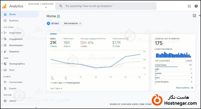
Task: Open the apps grid icon
Action: (x=189, y=6)
